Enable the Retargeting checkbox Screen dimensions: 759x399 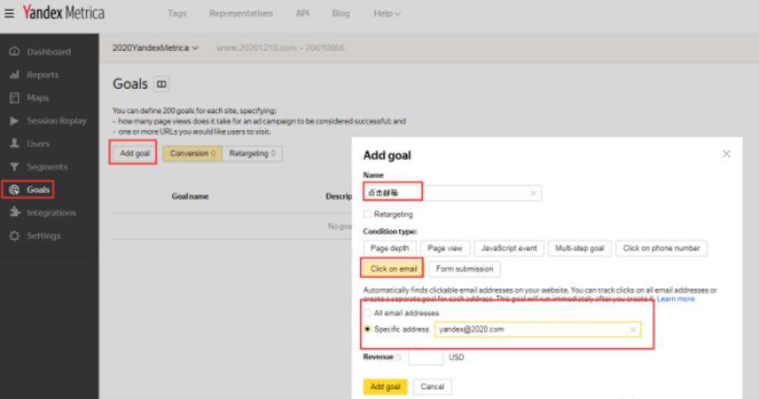click(x=368, y=214)
